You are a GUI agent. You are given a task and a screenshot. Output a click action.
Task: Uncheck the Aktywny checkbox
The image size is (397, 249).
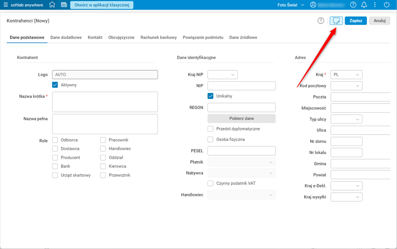[x=55, y=85]
